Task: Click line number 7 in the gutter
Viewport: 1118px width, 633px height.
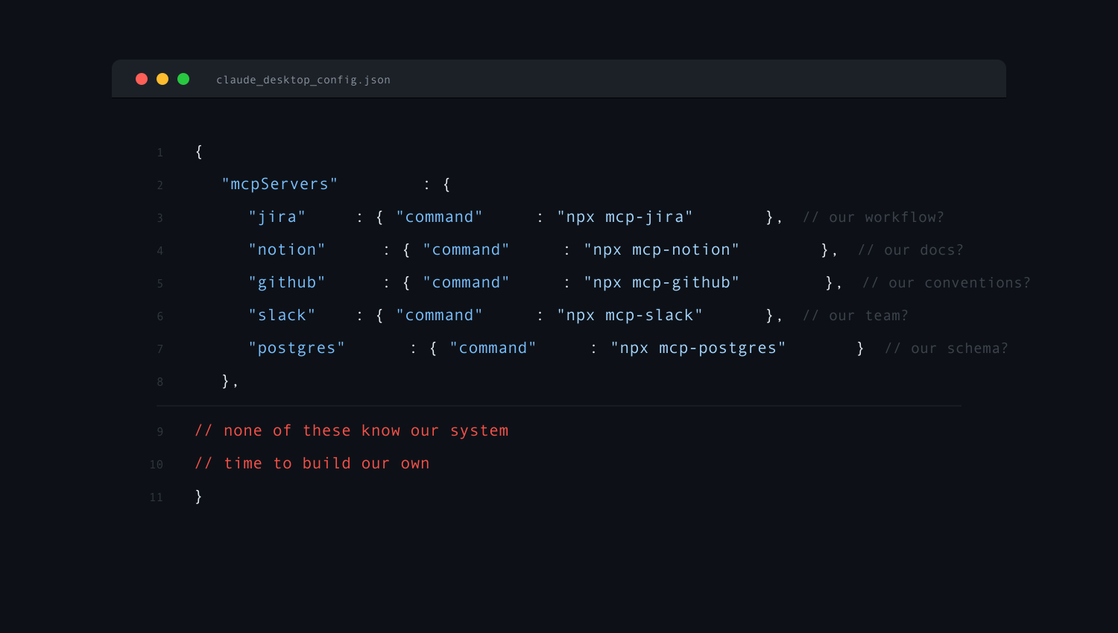Action: pyautogui.click(x=160, y=349)
